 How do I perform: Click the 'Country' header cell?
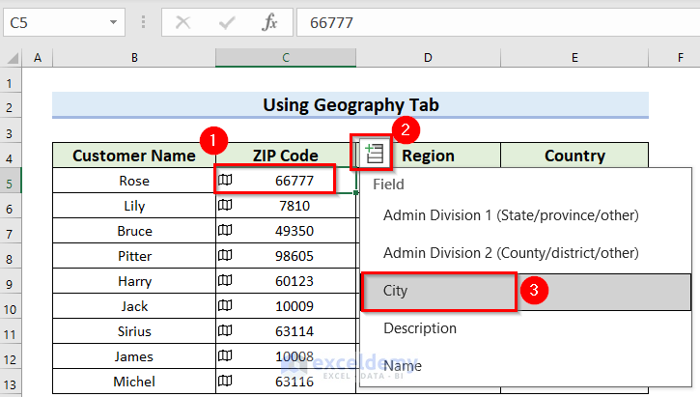click(574, 156)
